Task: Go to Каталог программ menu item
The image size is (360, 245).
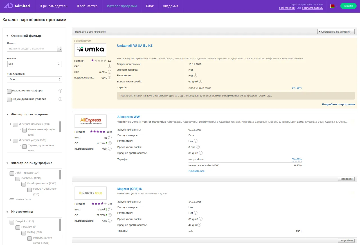Action: (122, 6)
